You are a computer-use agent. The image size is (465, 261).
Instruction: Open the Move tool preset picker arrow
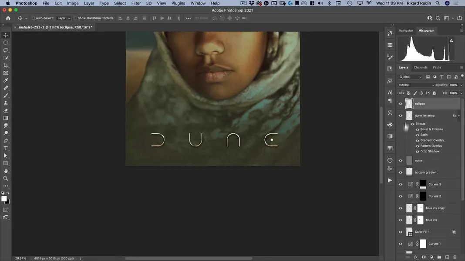(26, 18)
